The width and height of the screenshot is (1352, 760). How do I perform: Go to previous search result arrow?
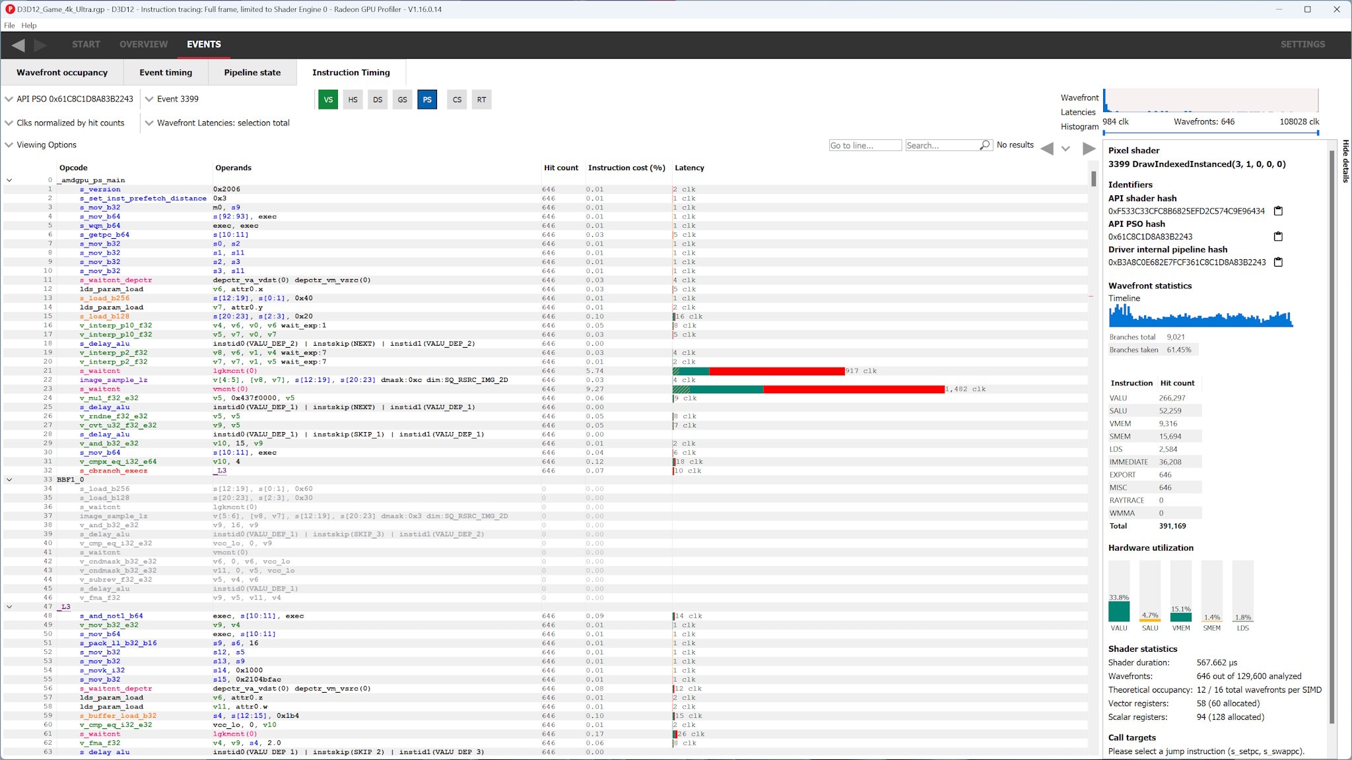[1047, 149]
